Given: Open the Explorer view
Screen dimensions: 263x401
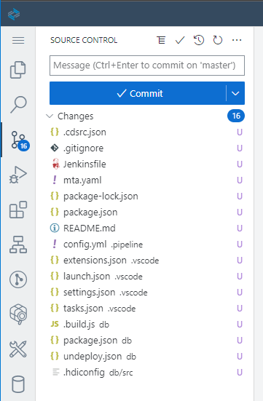Looking at the screenshot, I should (x=18, y=70).
